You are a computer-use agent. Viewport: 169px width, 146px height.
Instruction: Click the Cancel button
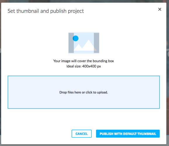click(x=82, y=134)
